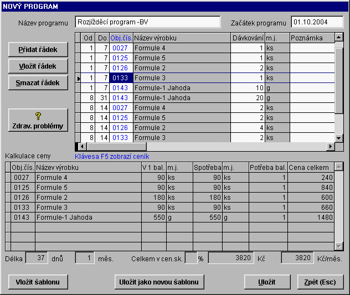Click Formule-1 Jahoda in Kalkulace ceny table

tap(88, 218)
